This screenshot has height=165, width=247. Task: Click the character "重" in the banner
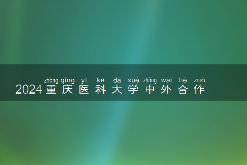(51, 90)
